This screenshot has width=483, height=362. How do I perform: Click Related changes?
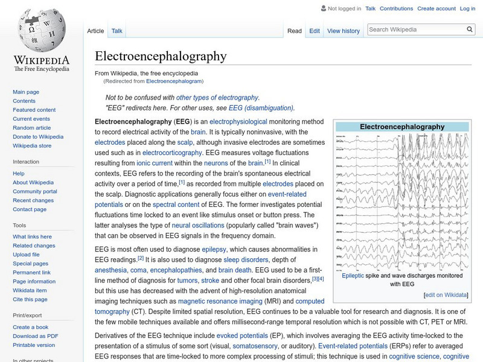click(x=34, y=246)
